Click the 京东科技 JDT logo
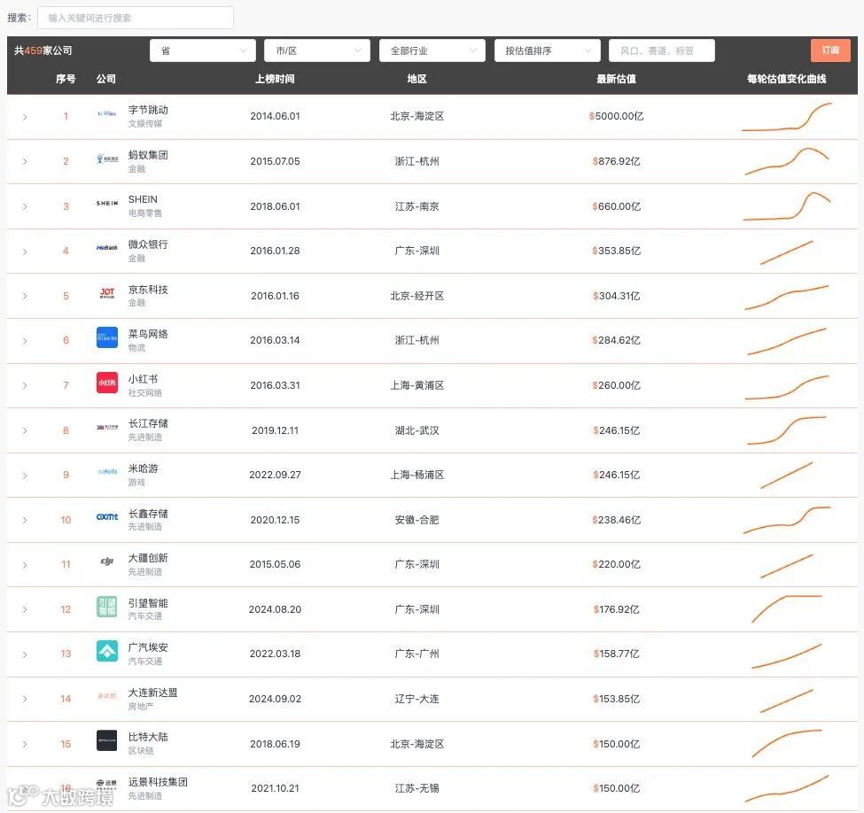This screenshot has width=864, height=813. tap(107, 292)
